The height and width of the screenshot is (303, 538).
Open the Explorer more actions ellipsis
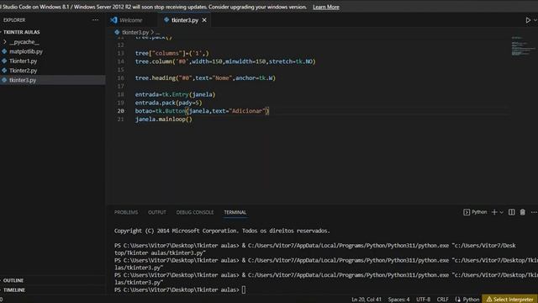click(95, 20)
